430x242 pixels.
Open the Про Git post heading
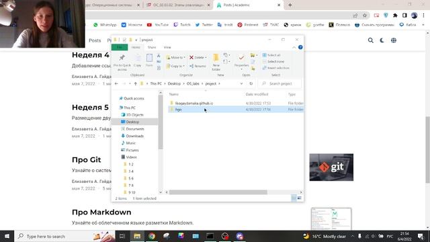[87, 160]
